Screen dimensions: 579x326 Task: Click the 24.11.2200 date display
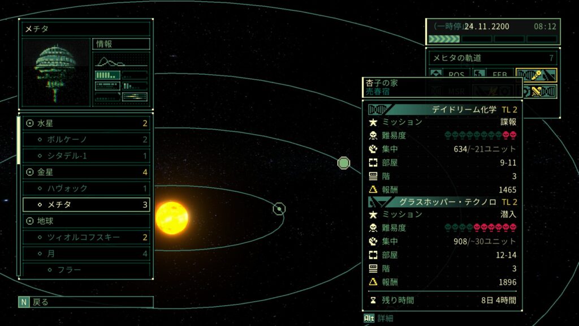487,27
